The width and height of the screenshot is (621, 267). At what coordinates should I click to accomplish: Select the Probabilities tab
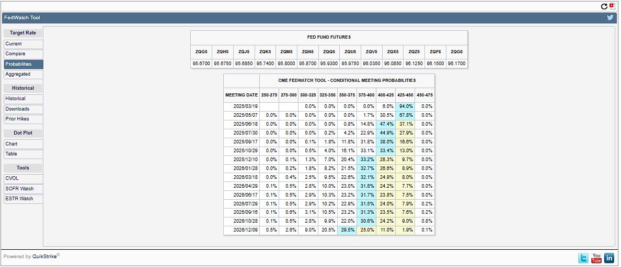click(24, 64)
